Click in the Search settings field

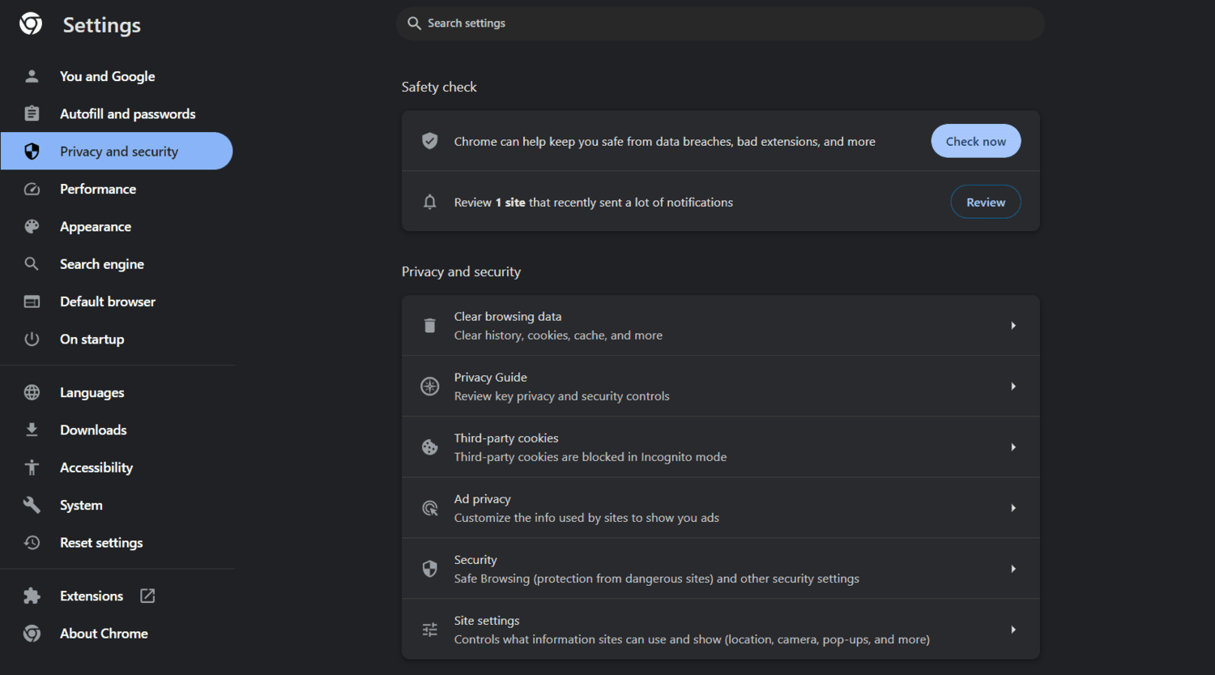[720, 23]
